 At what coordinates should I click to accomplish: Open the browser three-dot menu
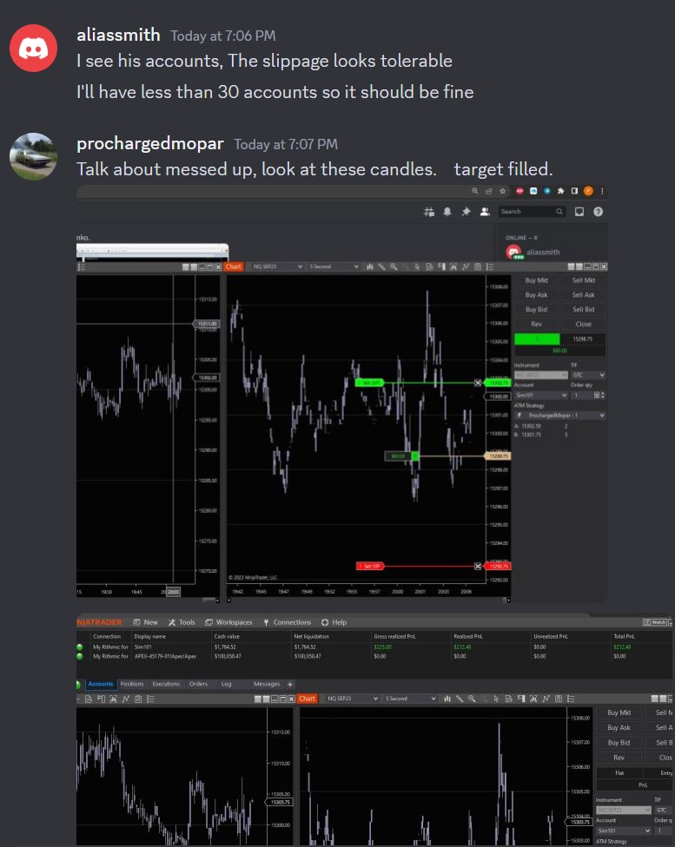click(602, 191)
